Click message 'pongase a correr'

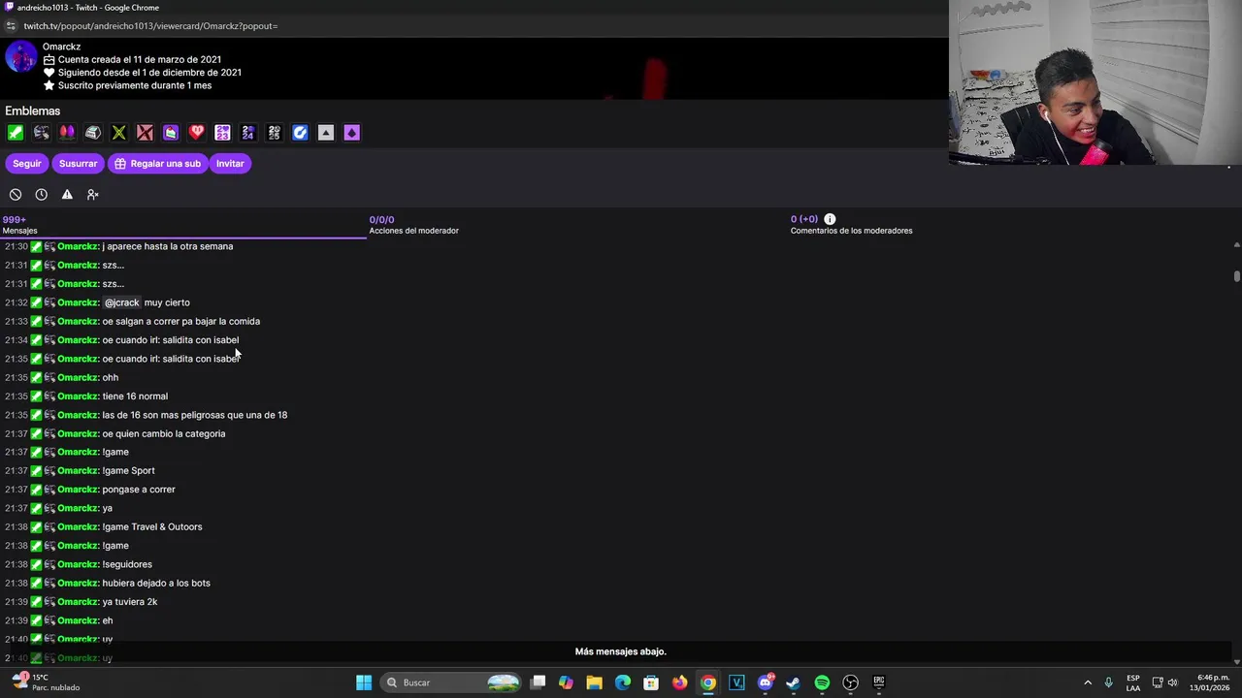pyautogui.click(x=139, y=490)
